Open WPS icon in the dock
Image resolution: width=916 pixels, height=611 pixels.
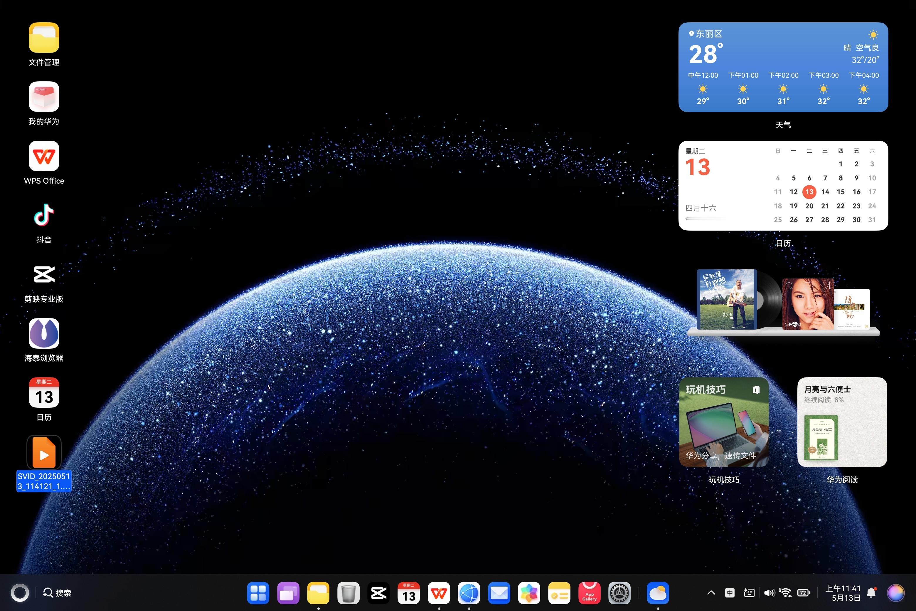(439, 593)
